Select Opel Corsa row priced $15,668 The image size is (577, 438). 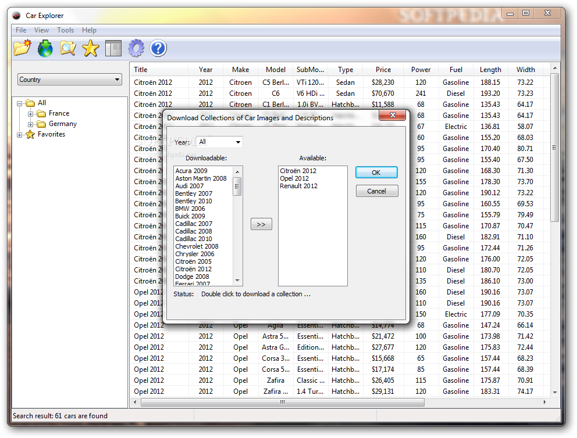(x=340, y=358)
